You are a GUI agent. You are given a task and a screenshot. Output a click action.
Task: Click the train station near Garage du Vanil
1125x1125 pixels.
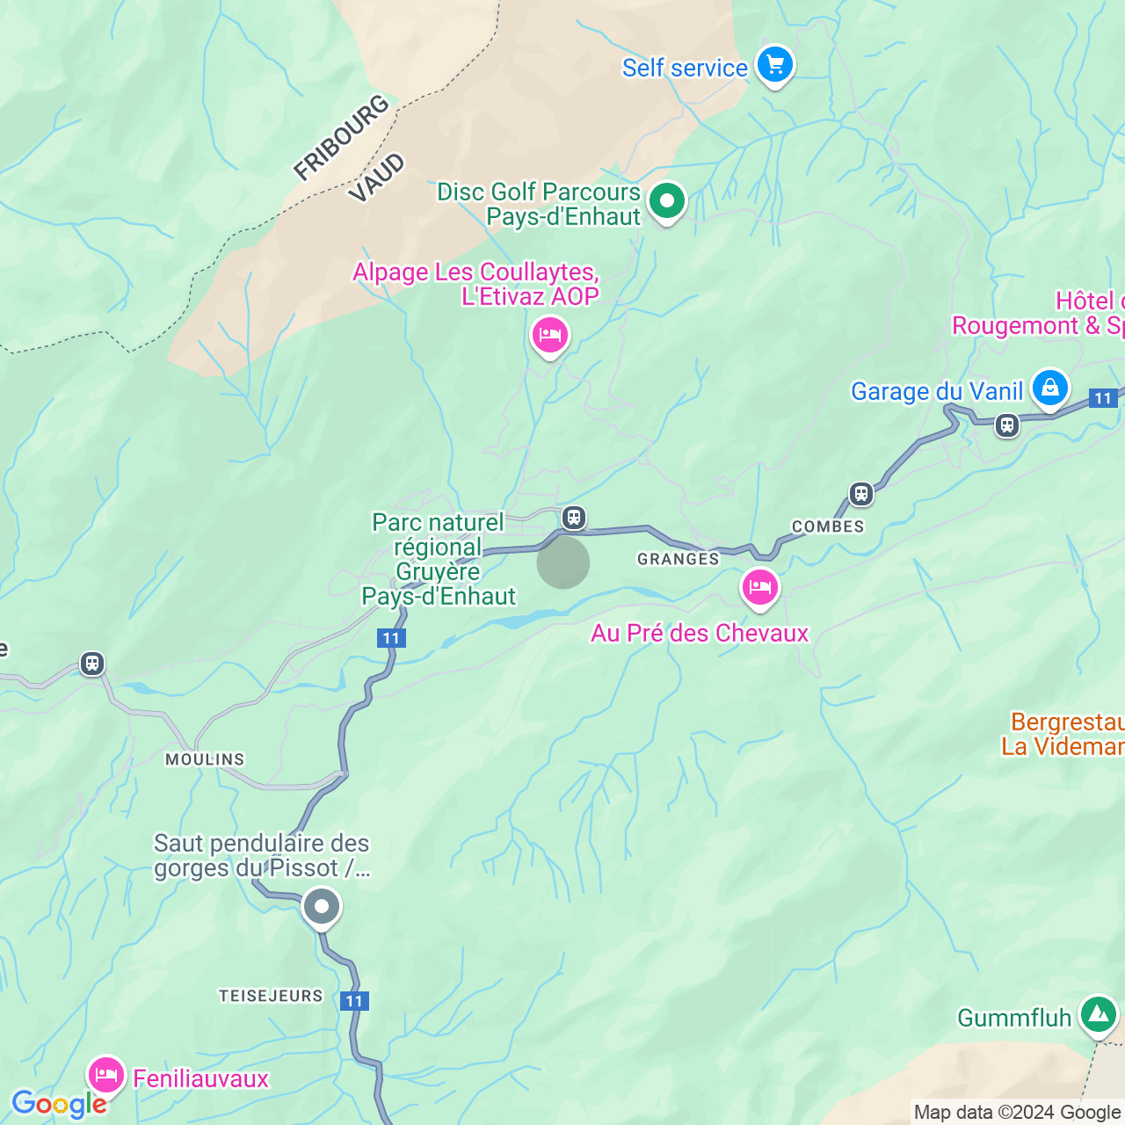pyautogui.click(x=1007, y=425)
